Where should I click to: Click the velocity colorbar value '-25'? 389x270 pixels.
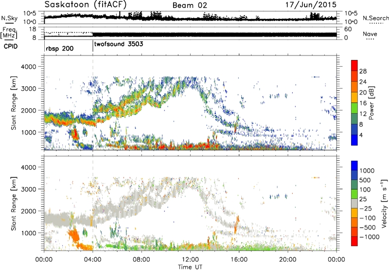366,208
